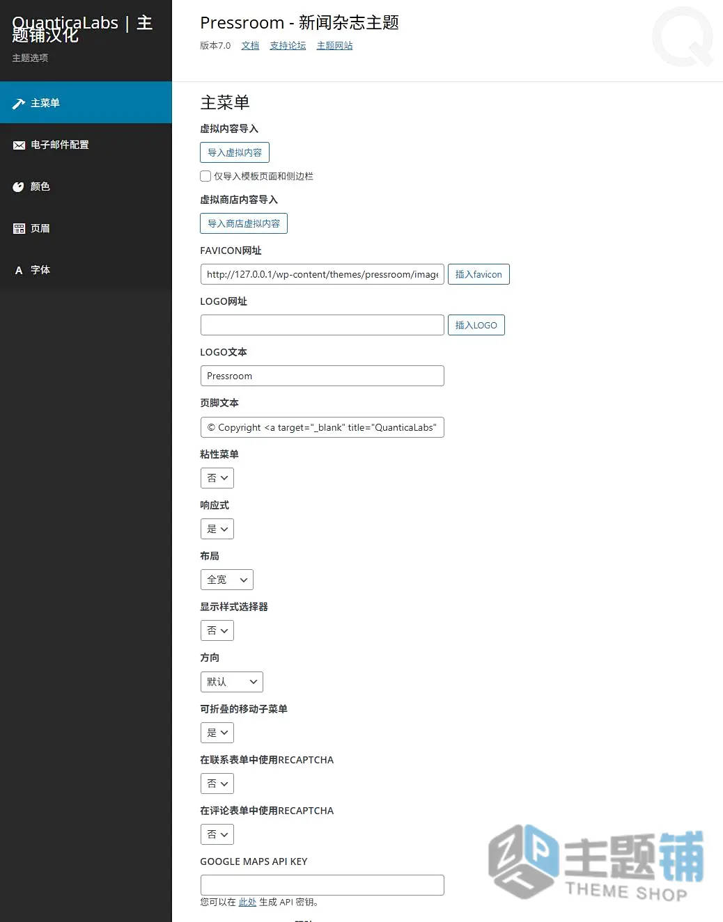Focus the FAVICON网址 input field
Image resolution: width=723 pixels, height=922 pixels.
pos(322,274)
